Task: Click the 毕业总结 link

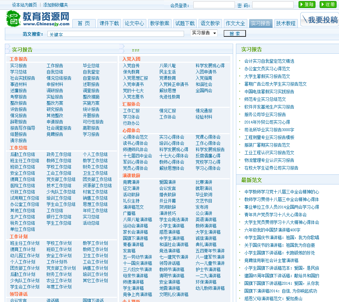Action: click(x=91, y=66)
